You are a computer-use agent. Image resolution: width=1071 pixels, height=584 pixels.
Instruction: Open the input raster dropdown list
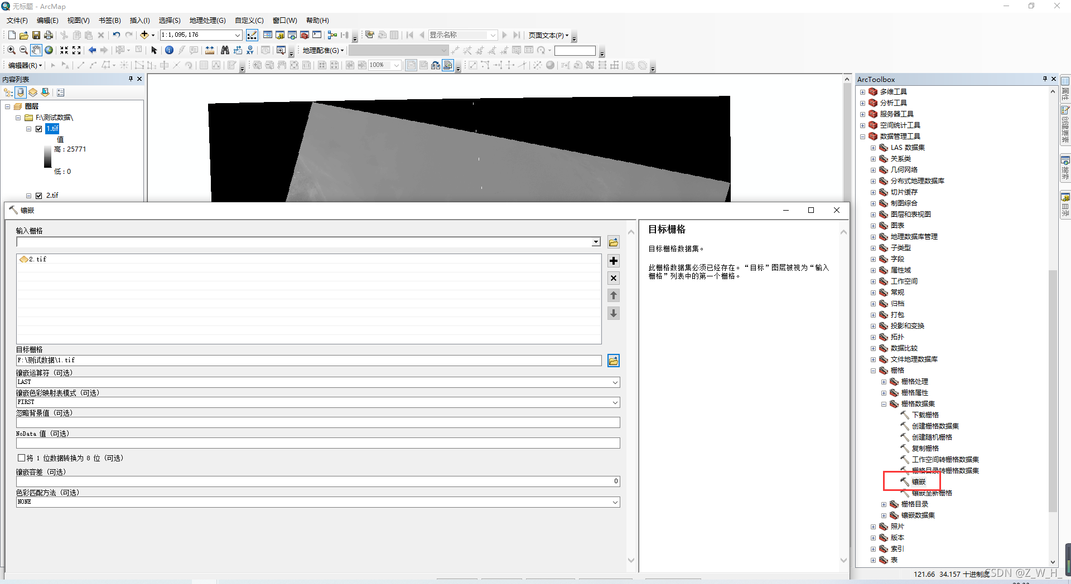(x=596, y=242)
